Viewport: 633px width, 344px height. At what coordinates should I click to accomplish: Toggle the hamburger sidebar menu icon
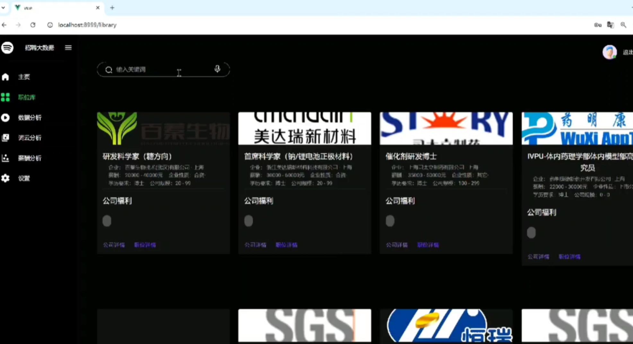(x=68, y=48)
